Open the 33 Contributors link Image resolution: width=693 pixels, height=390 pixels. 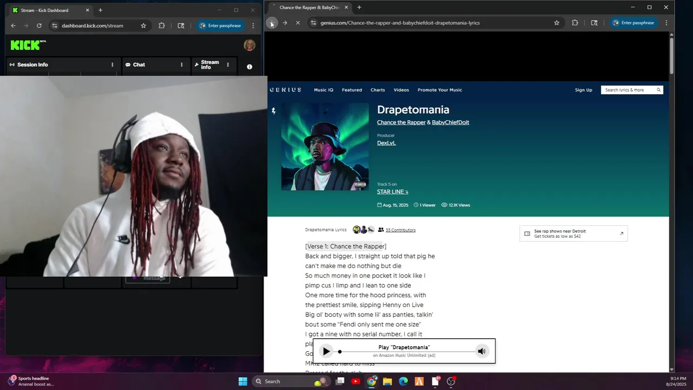[401, 230]
